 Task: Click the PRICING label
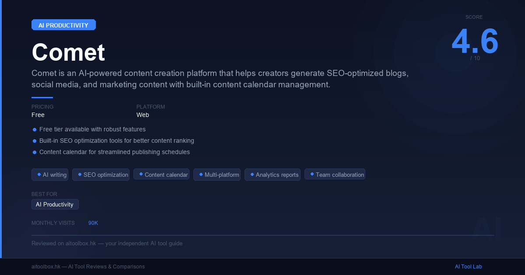pos(42,107)
